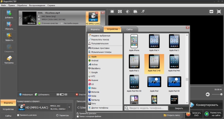
Task: Open the GIF creation tool
Action: pos(211,12)
